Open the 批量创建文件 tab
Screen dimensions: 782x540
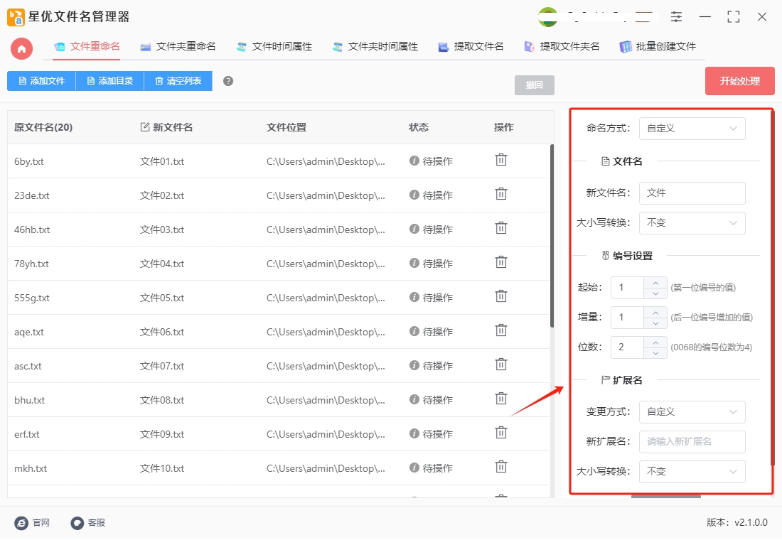[658, 47]
